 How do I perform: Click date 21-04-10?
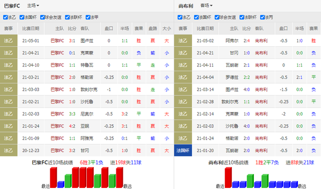pyautogui.click(x=31, y=65)
